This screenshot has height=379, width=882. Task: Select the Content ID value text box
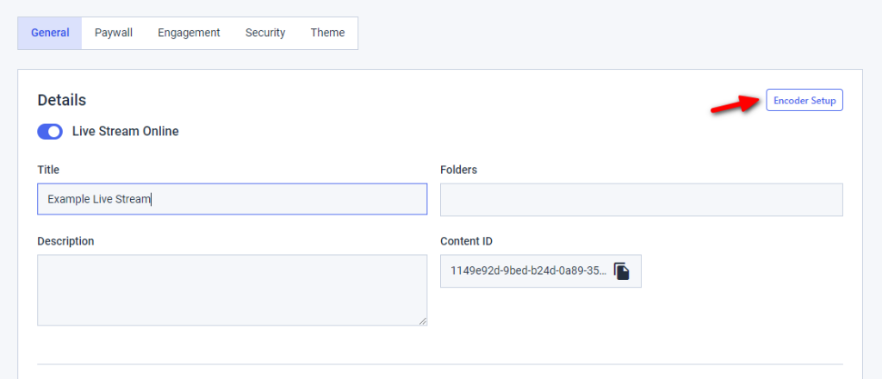(x=541, y=271)
